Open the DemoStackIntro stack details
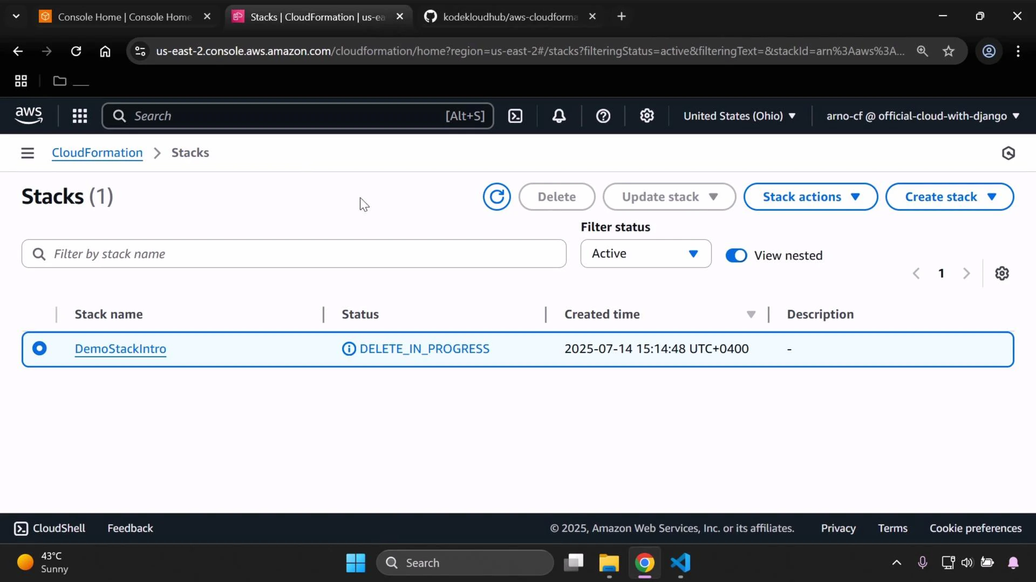The width and height of the screenshot is (1036, 582). pos(120,348)
